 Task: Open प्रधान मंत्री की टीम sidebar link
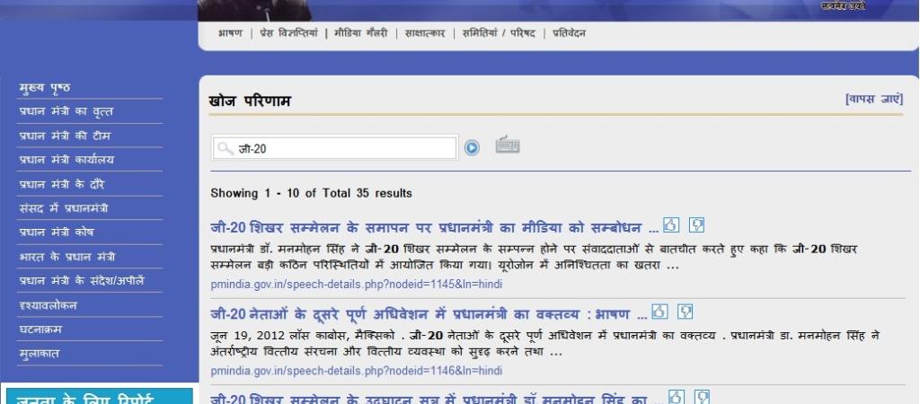[65, 136]
